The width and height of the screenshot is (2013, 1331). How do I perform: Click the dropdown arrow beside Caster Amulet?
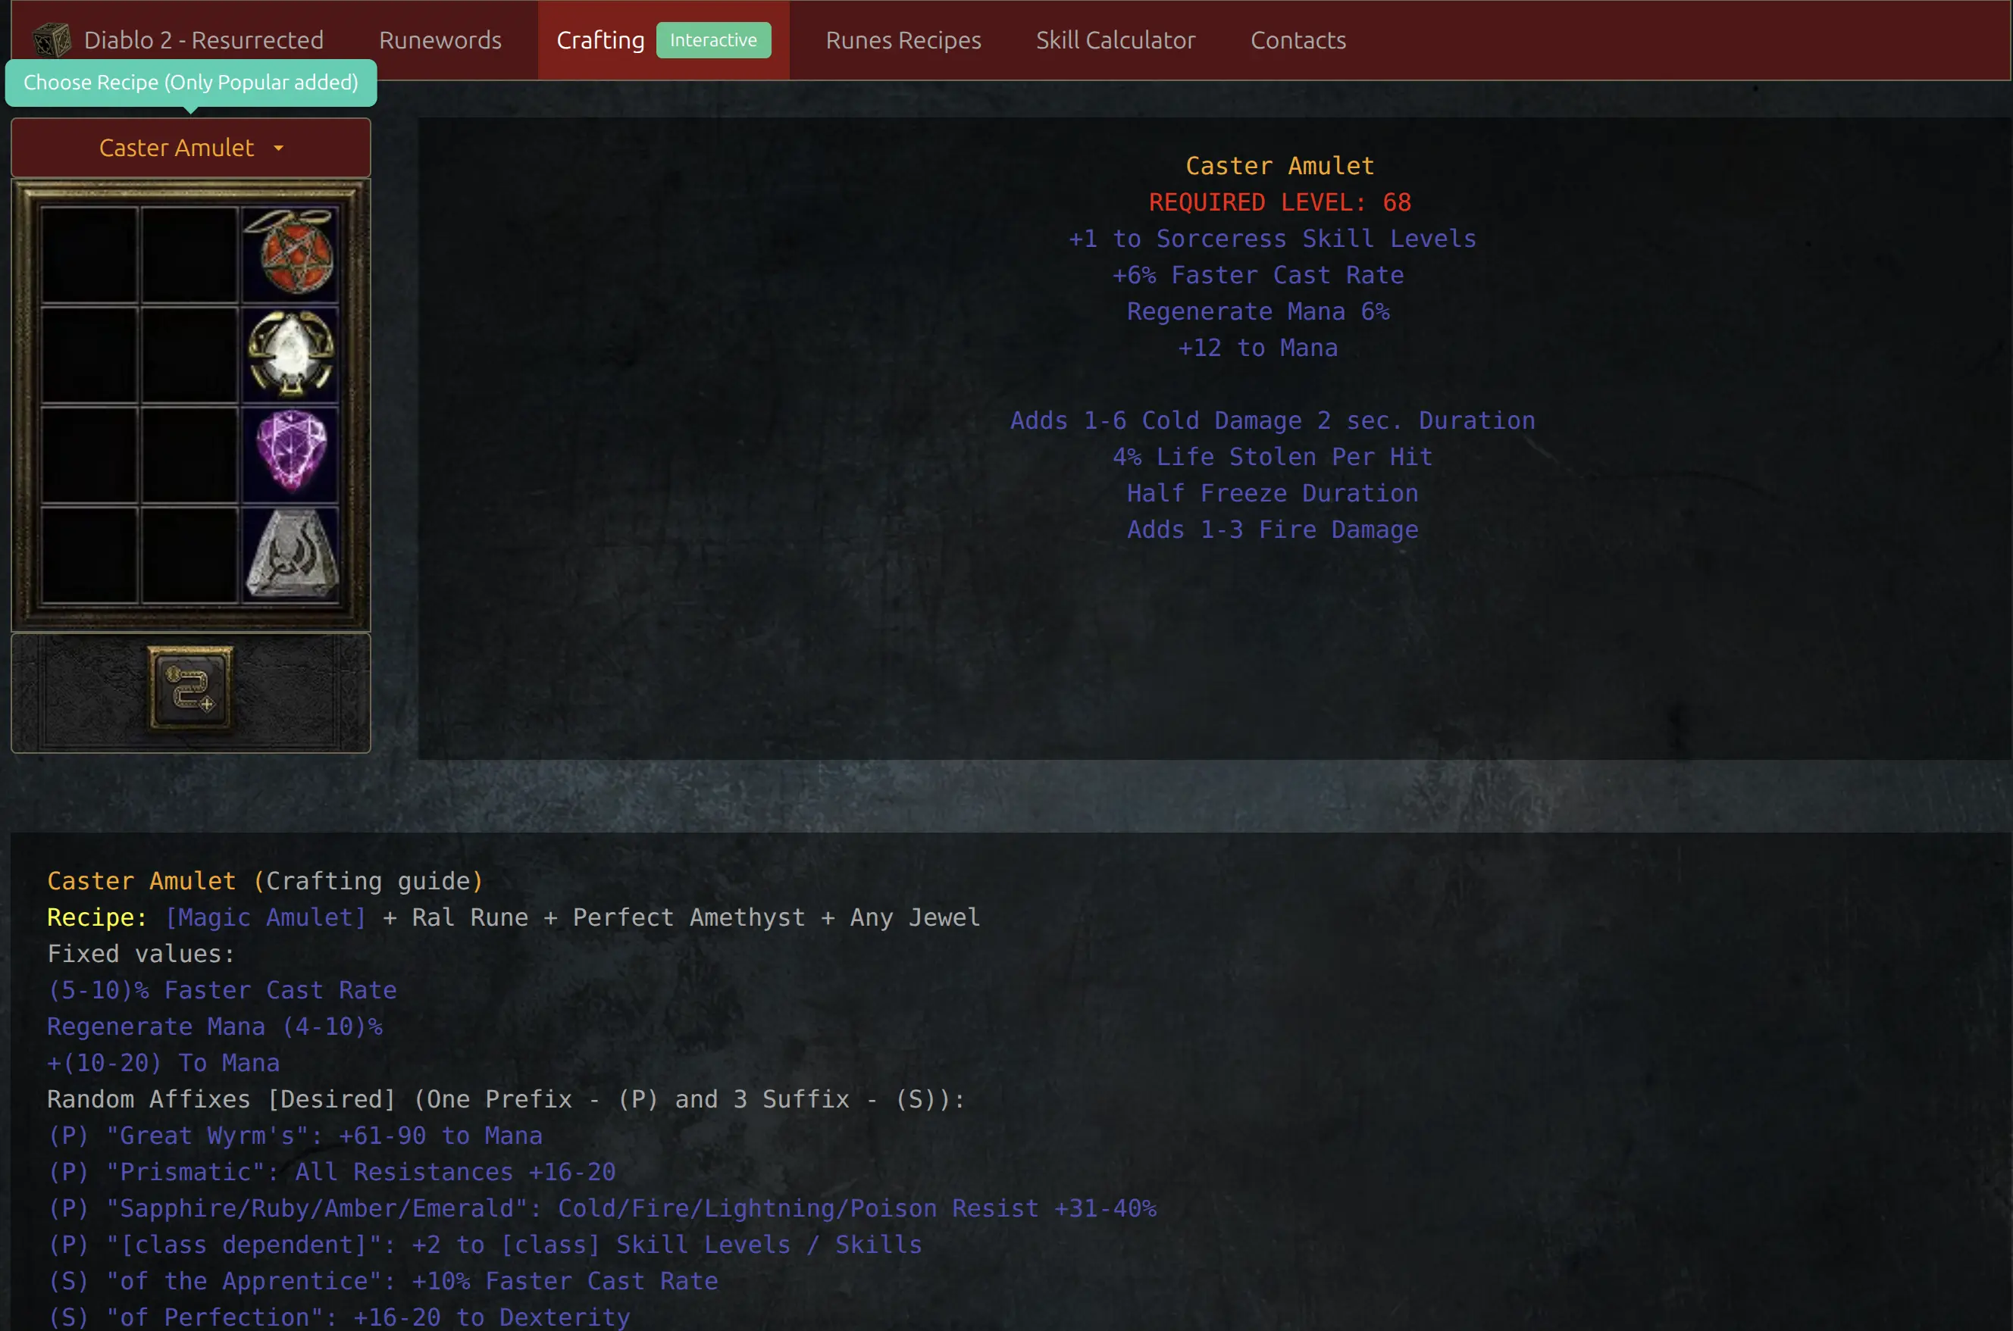(278, 148)
